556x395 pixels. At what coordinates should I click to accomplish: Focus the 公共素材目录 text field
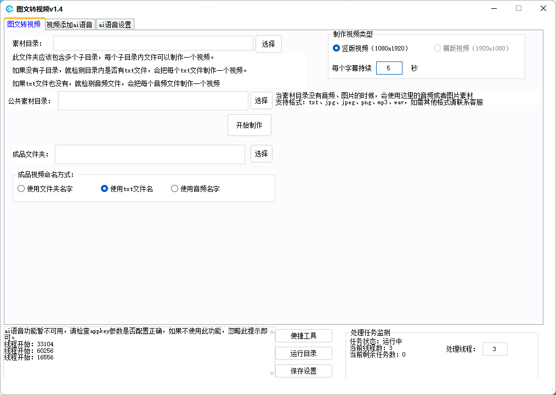(153, 101)
